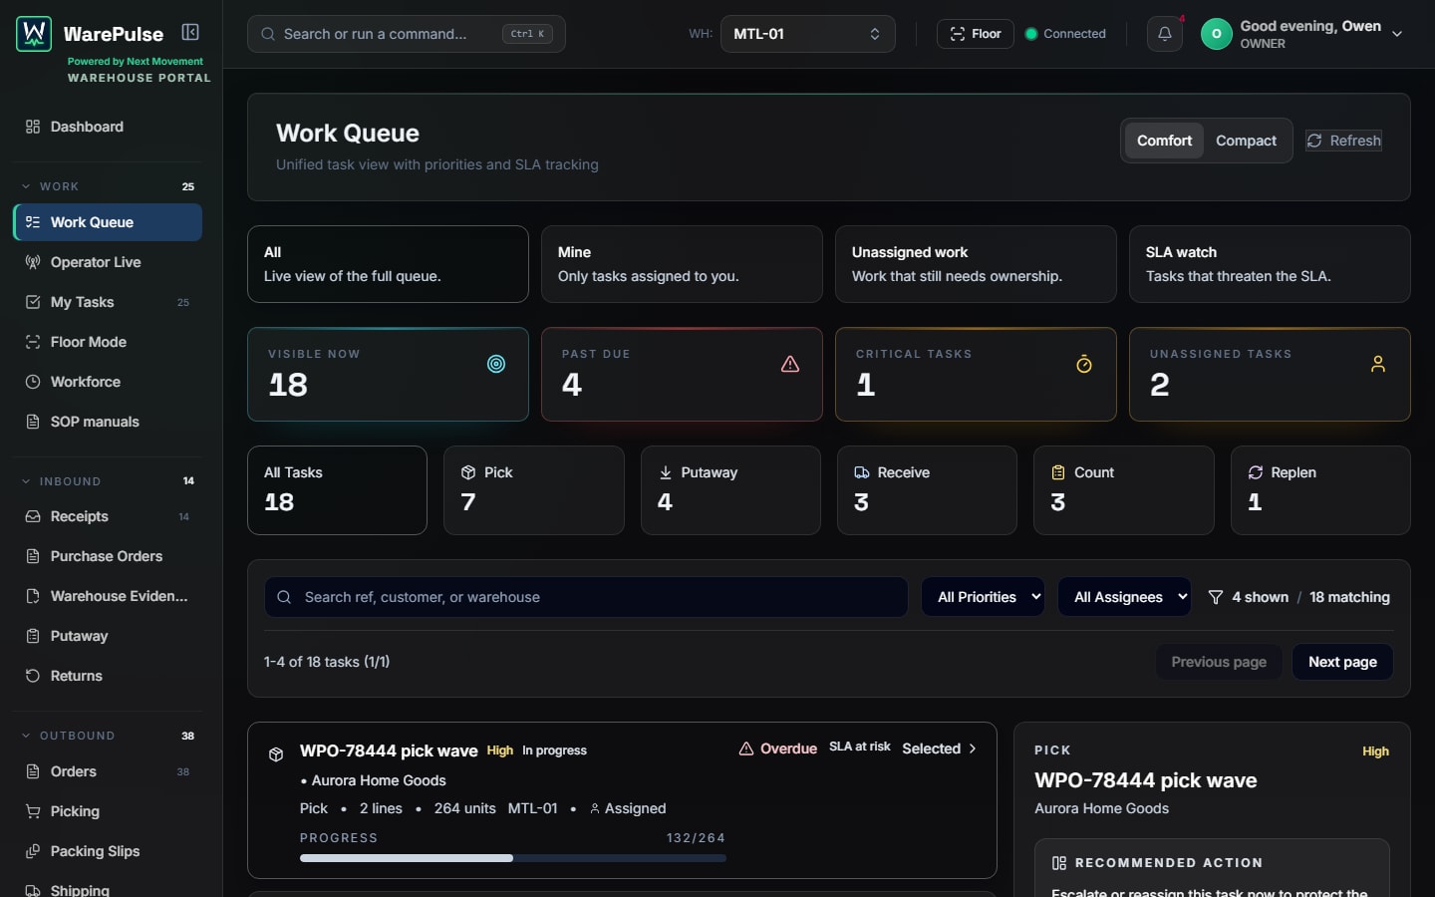Click the Visible Now target icon

point(496,364)
